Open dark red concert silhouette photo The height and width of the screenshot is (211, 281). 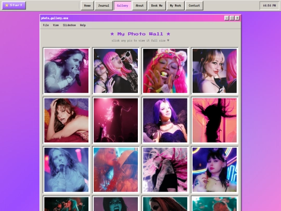click(x=116, y=120)
